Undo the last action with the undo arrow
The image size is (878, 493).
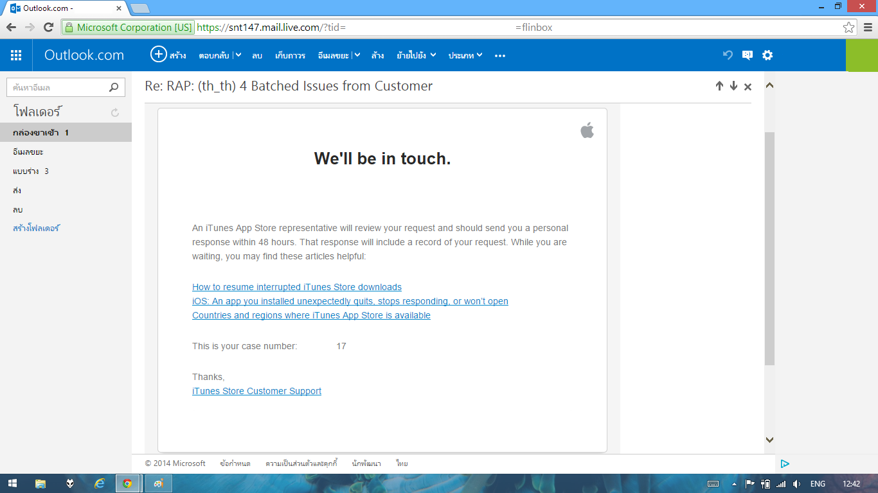click(x=728, y=55)
